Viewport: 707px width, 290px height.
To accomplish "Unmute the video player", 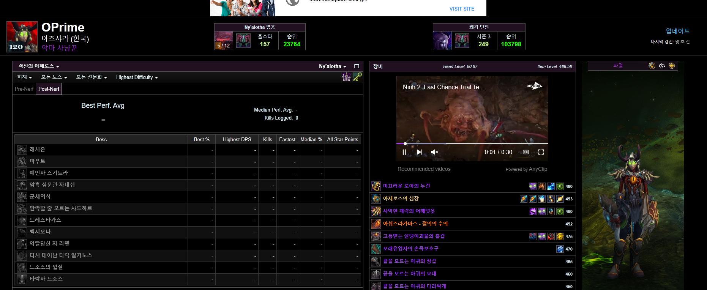I will click(434, 152).
